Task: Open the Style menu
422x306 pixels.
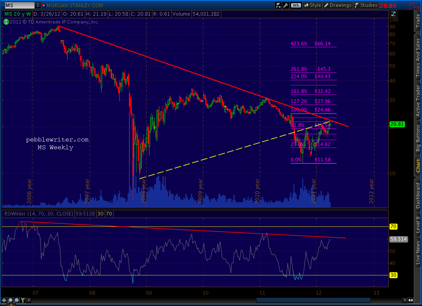Action: coord(313,5)
